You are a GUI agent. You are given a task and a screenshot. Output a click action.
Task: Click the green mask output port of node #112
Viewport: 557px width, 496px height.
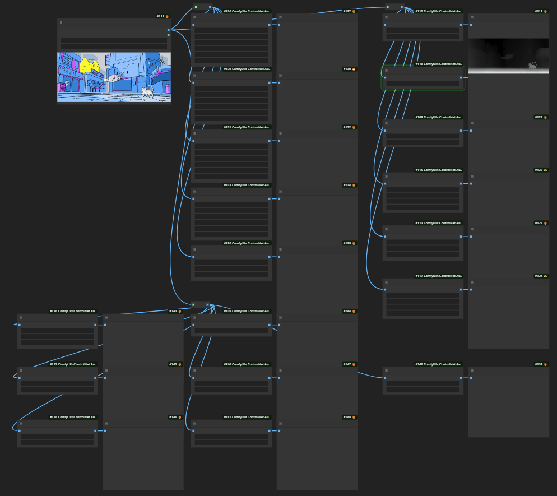(x=168, y=35)
